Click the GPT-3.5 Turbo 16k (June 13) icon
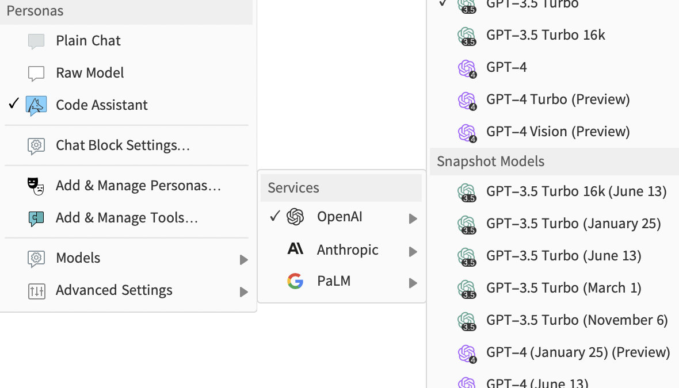This screenshot has width=679, height=388. click(x=467, y=192)
